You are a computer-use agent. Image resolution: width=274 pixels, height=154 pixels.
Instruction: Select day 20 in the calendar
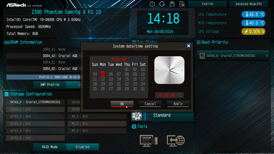click(111, 84)
